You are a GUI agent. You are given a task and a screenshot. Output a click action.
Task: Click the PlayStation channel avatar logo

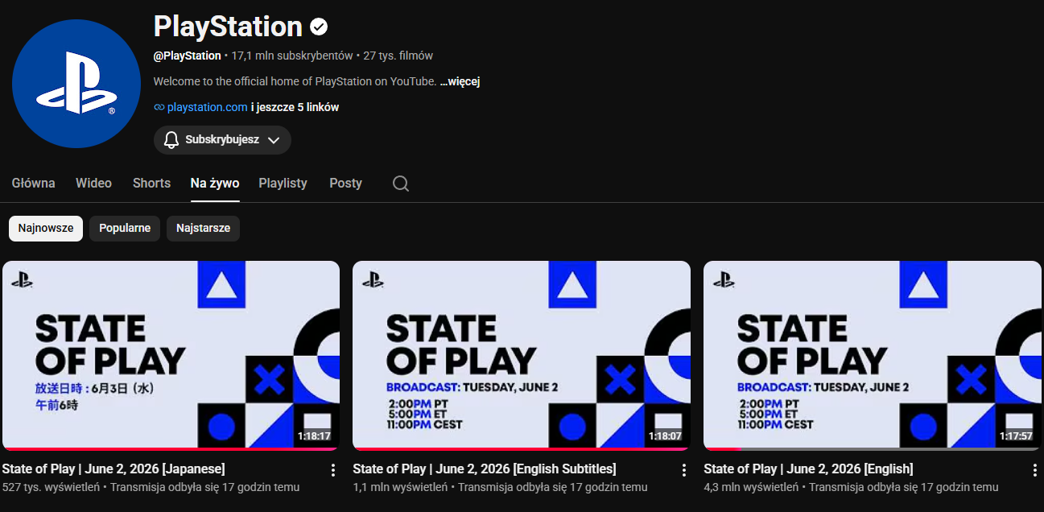pos(76,84)
